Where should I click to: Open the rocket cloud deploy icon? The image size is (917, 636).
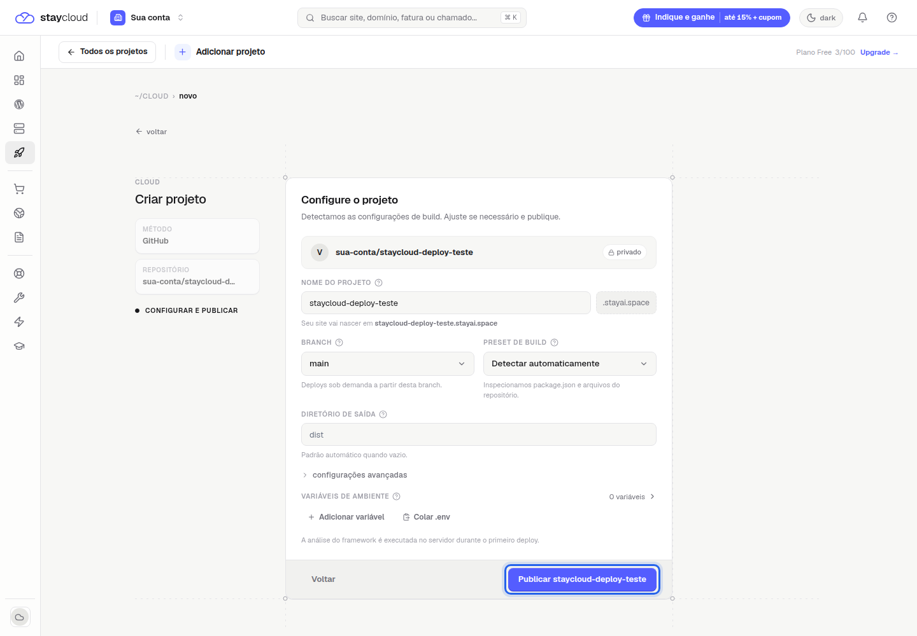click(x=20, y=153)
